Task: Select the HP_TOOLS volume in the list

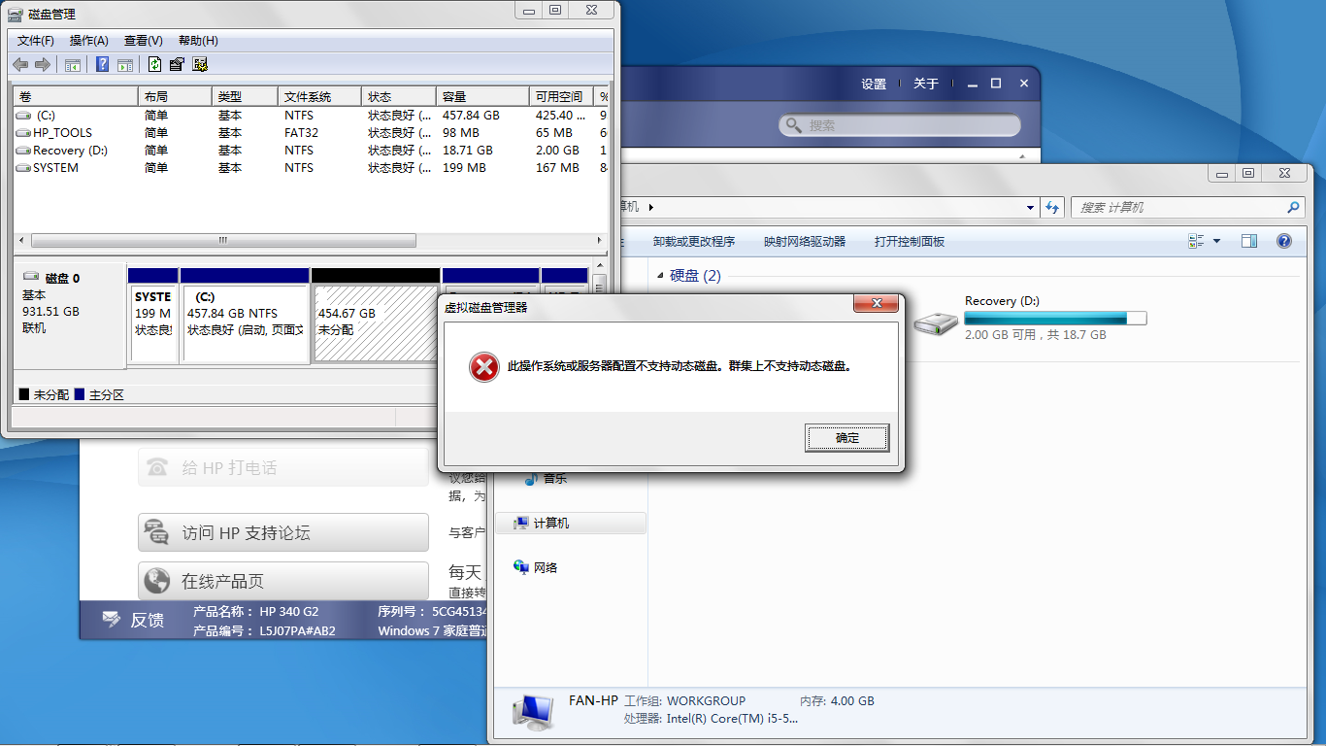Action: coord(62,133)
